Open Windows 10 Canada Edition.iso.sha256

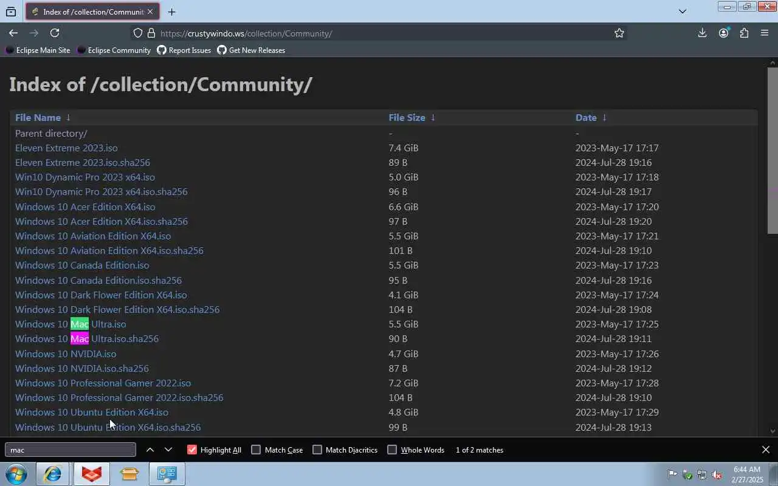tap(98, 280)
